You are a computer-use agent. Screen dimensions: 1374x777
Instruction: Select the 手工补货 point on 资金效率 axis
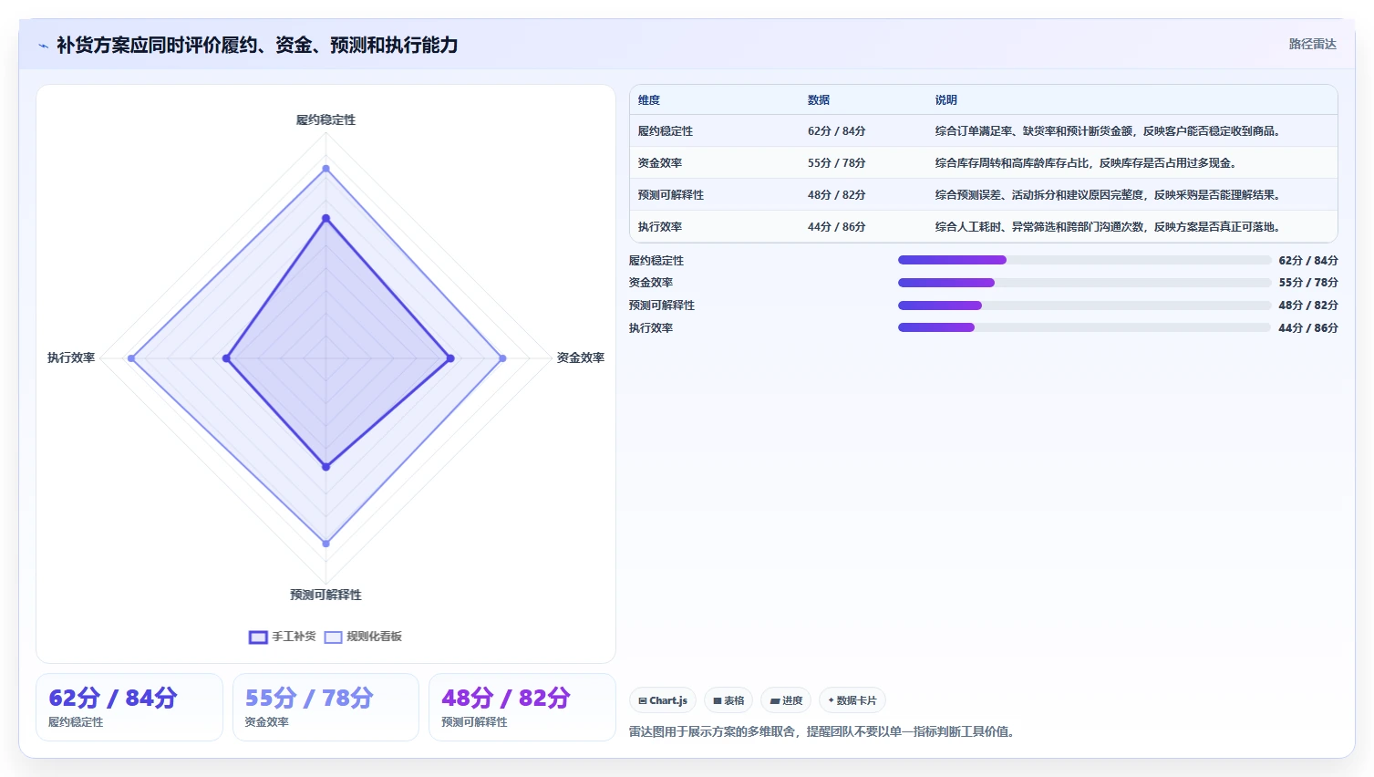[x=450, y=358]
